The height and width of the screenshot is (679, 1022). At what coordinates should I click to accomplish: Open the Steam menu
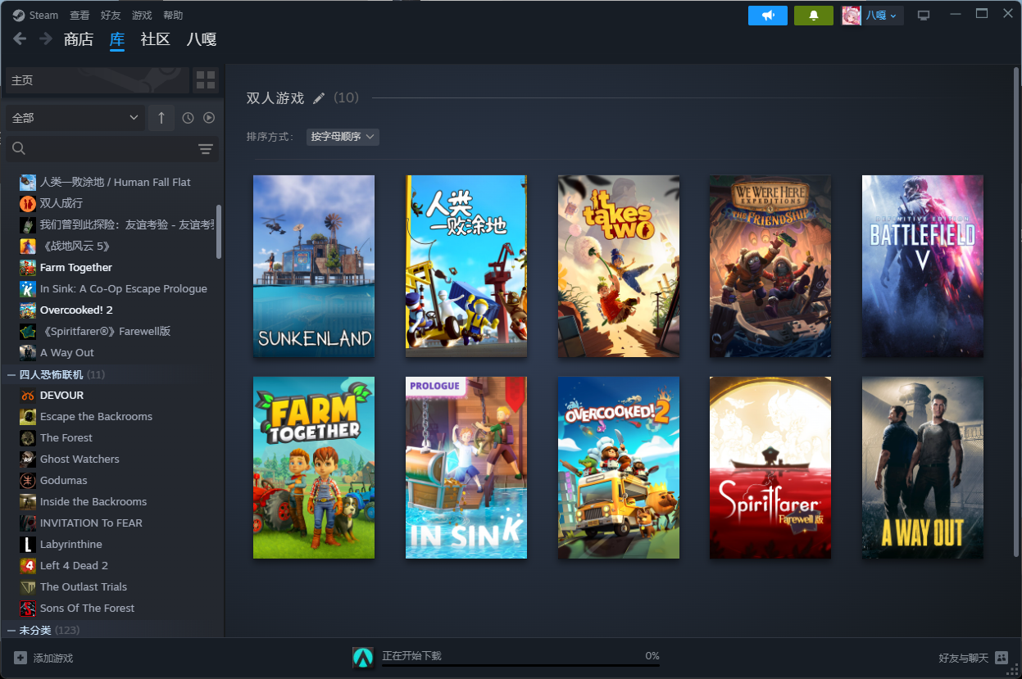click(x=36, y=16)
